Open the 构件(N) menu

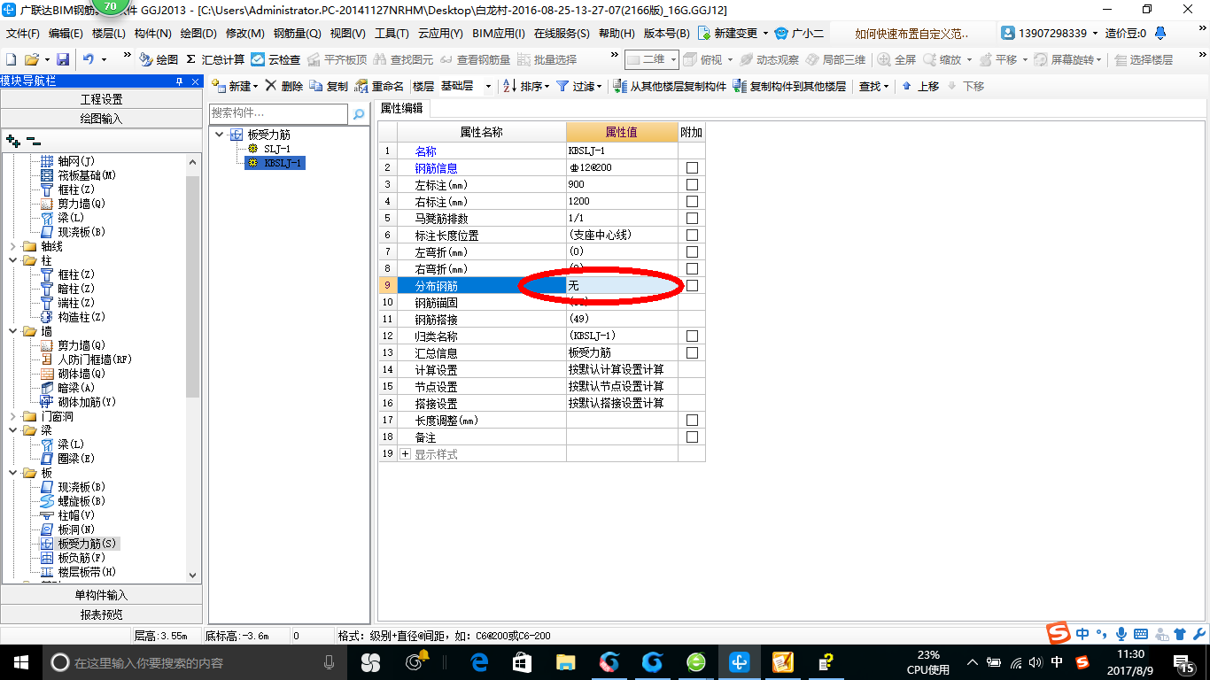(152, 33)
